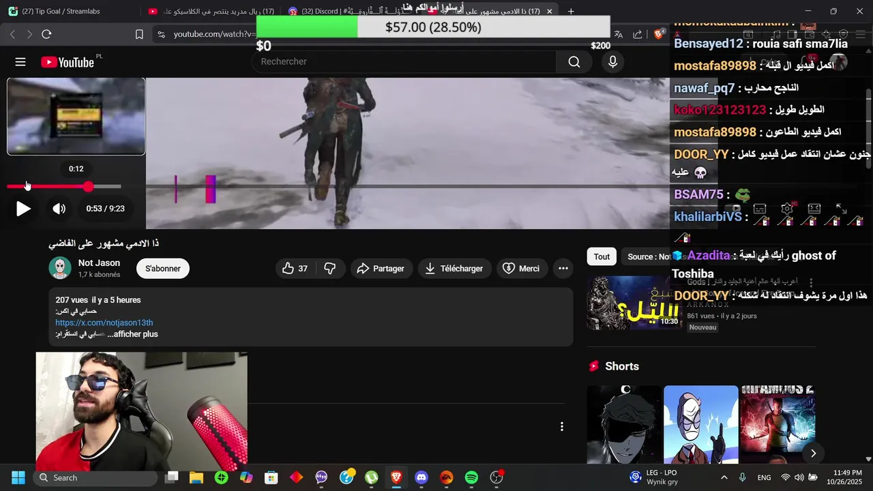The height and width of the screenshot is (491, 873).
Task: Open the clock showing 11:49 PM
Action: (847, 477)
